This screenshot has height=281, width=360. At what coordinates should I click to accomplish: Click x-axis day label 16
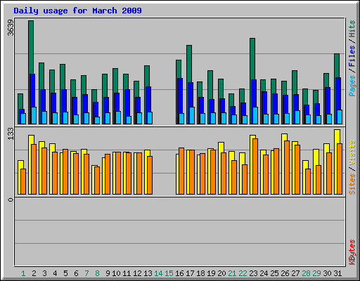click(x=179, y=273)
